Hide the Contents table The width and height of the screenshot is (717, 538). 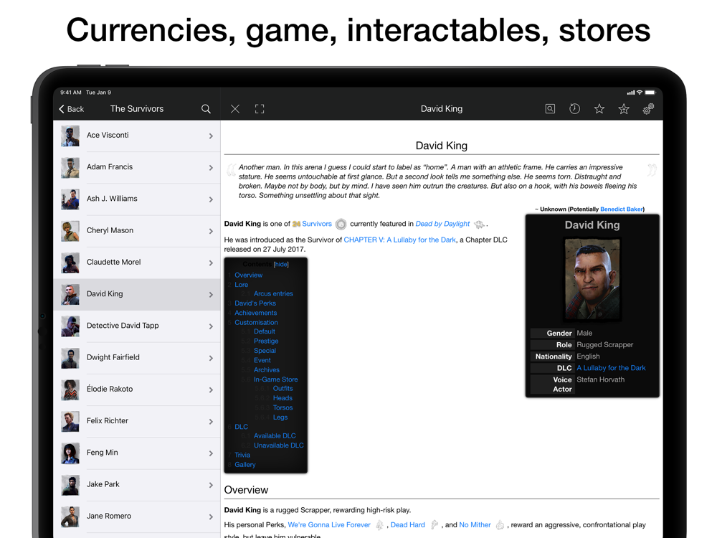tap(281, 265)
